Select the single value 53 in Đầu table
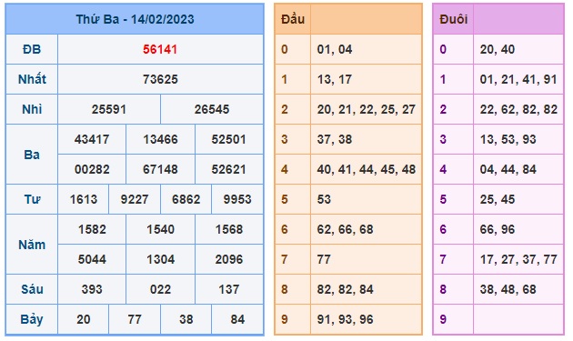Image resolution: width=573 pixels, height=341 pixels. click(324, 199)
